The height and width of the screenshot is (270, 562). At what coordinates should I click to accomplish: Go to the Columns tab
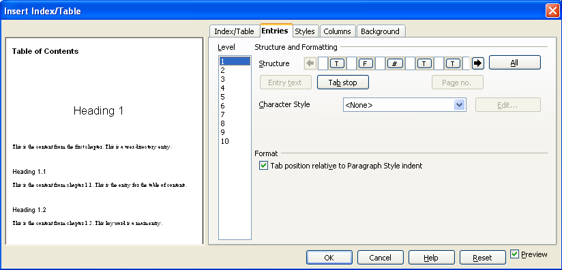(x=338, y=31)
